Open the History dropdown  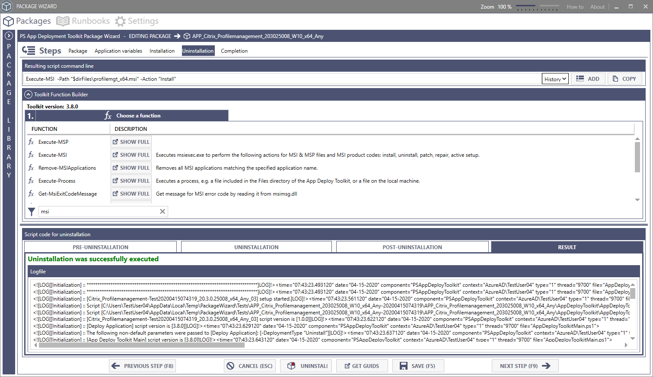[x=555, y=79]
